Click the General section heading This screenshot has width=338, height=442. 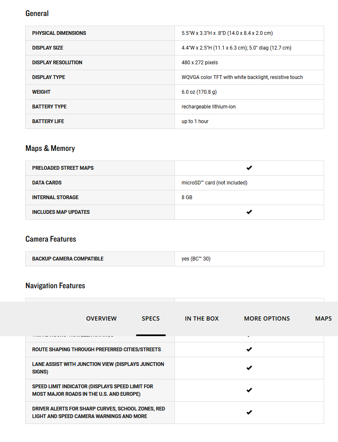tap(37, 13)
